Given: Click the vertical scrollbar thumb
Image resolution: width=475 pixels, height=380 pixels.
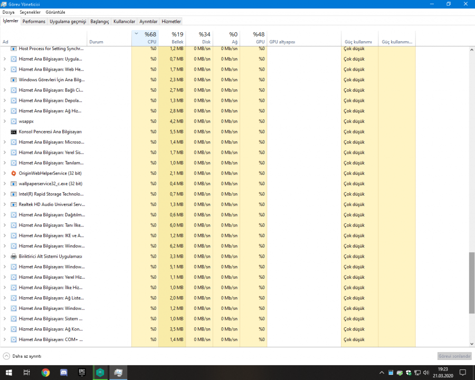Looking at the screenshot, I should tap(471, 282).
